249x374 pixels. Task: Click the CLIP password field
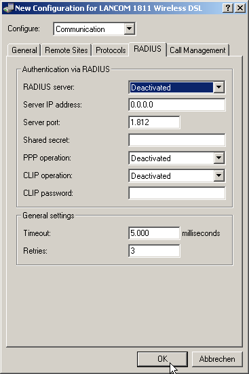coord(177,193)
